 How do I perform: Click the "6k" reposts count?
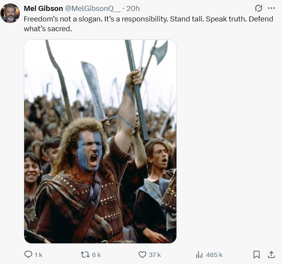pos(96,255)
